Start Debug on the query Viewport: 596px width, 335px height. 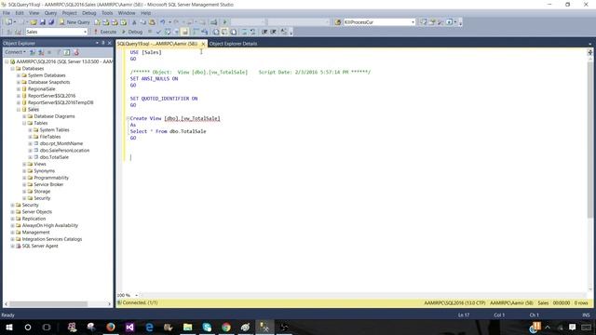point(132,32)
